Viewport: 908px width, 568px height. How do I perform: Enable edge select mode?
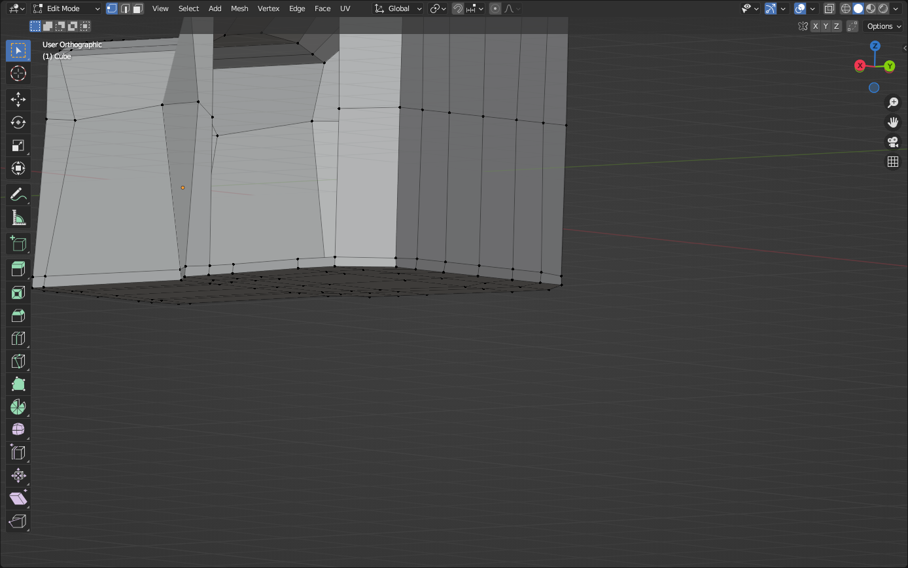(x=124, y=9)
